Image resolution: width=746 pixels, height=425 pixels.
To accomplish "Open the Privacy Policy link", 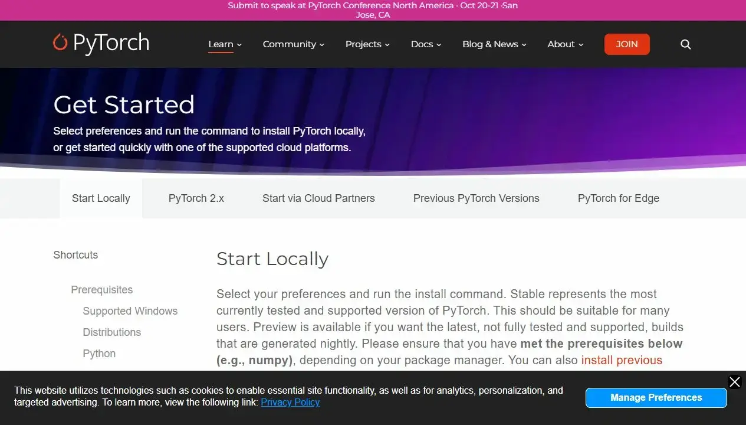I will (290, 402).
